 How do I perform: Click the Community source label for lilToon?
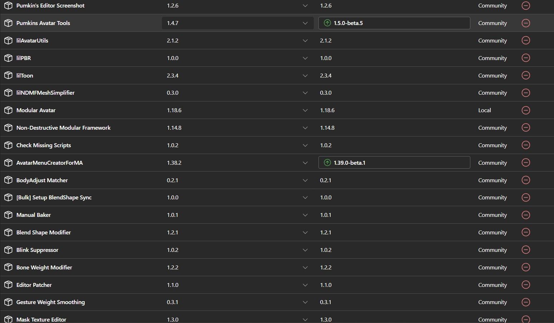pos(493,76)
